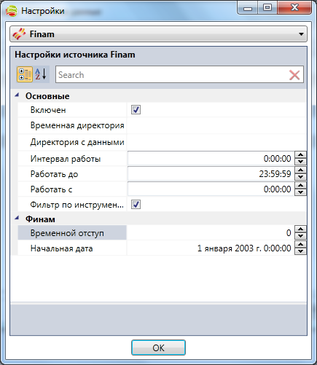Decrease Начальная дата with down arrow

(x=301, y=251)
